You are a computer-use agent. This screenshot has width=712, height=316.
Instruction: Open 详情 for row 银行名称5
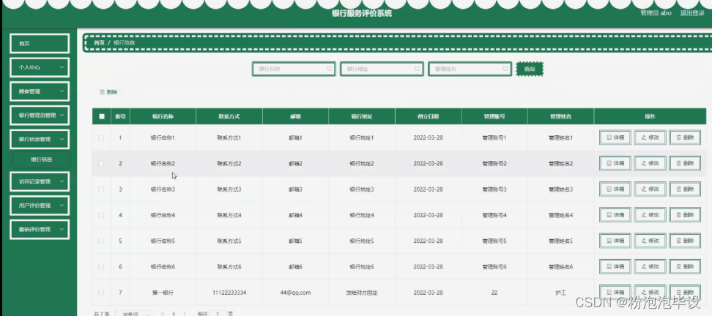point(615,241)
